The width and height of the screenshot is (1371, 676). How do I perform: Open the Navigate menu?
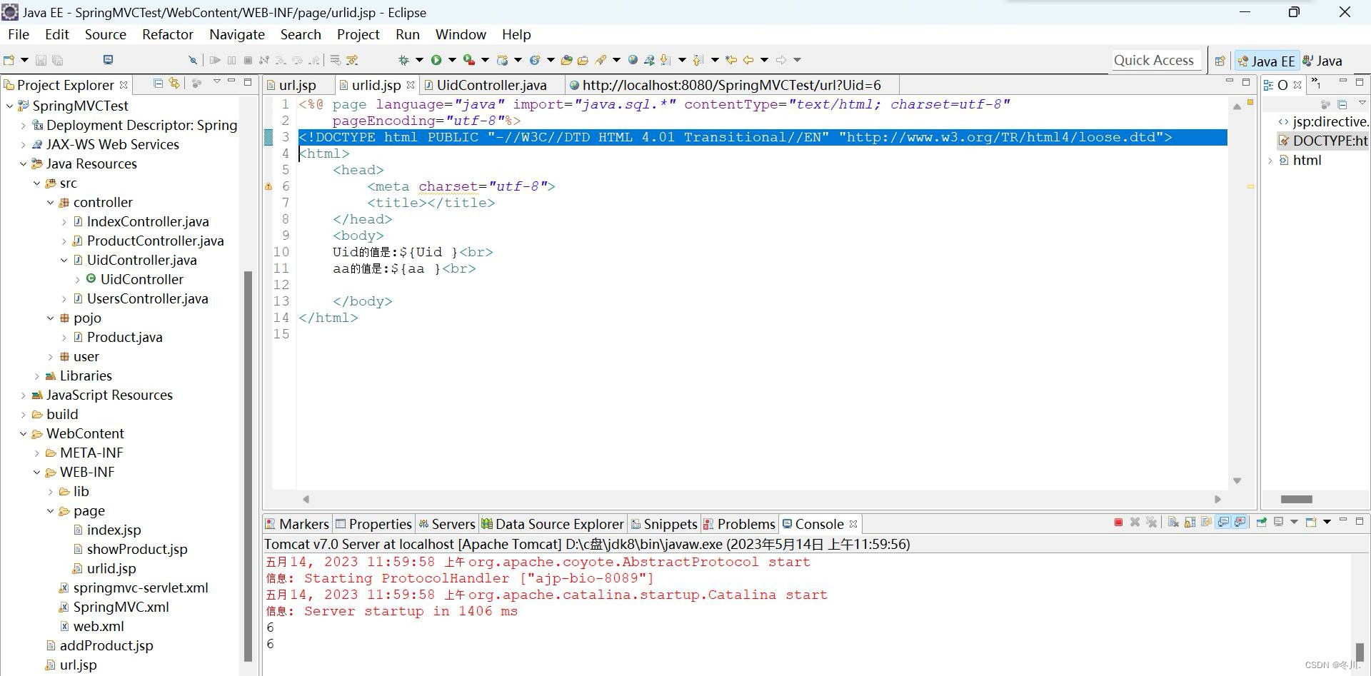[x=237, y=34]
